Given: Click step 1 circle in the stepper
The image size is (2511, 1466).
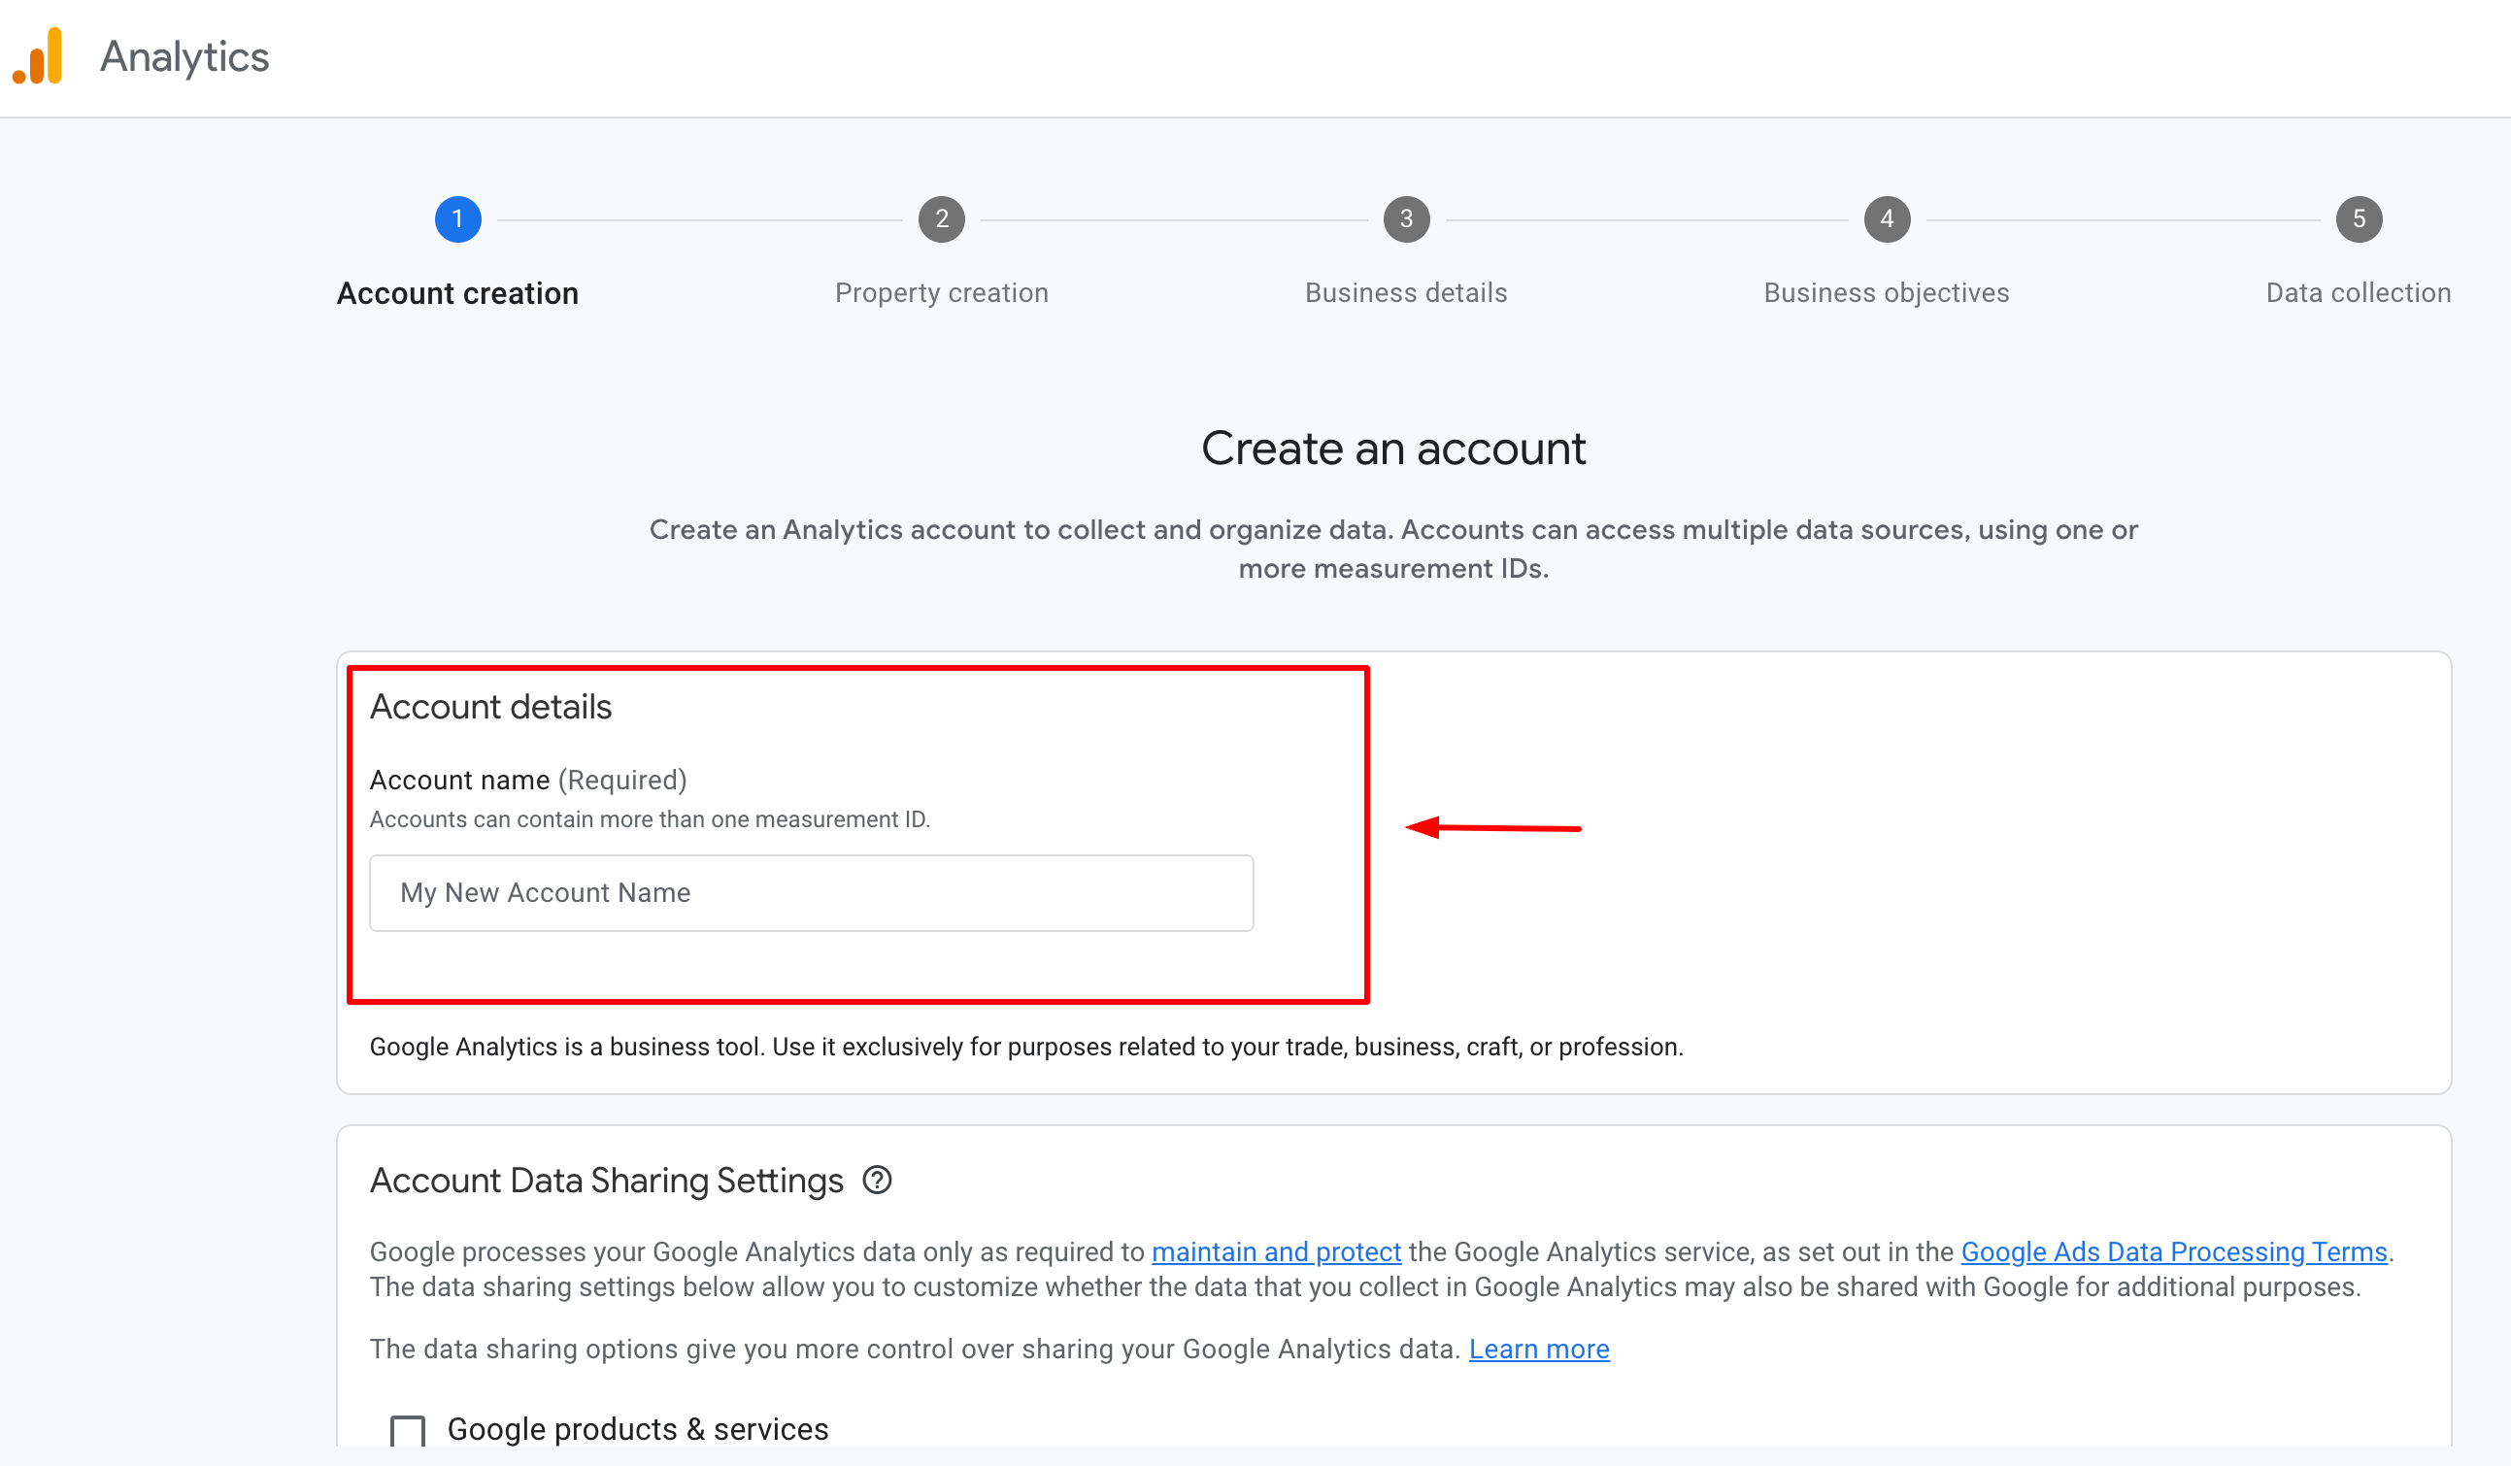Looking at the screenshot, I should pos(457,219).
